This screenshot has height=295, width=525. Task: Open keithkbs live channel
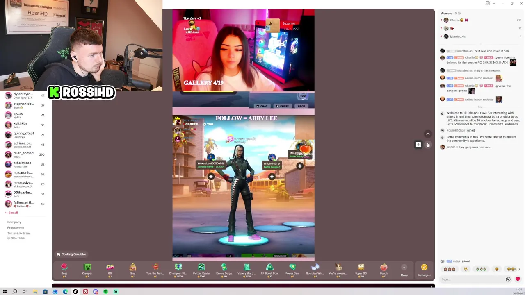tap(25, 125)
